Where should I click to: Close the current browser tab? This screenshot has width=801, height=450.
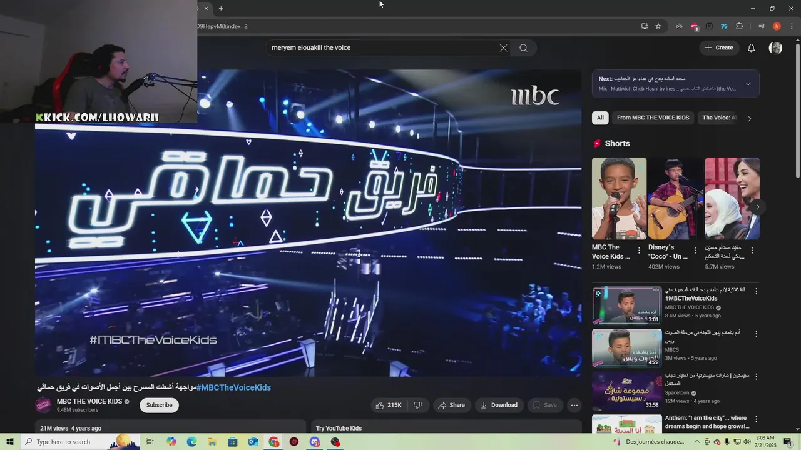pos(206,8)
